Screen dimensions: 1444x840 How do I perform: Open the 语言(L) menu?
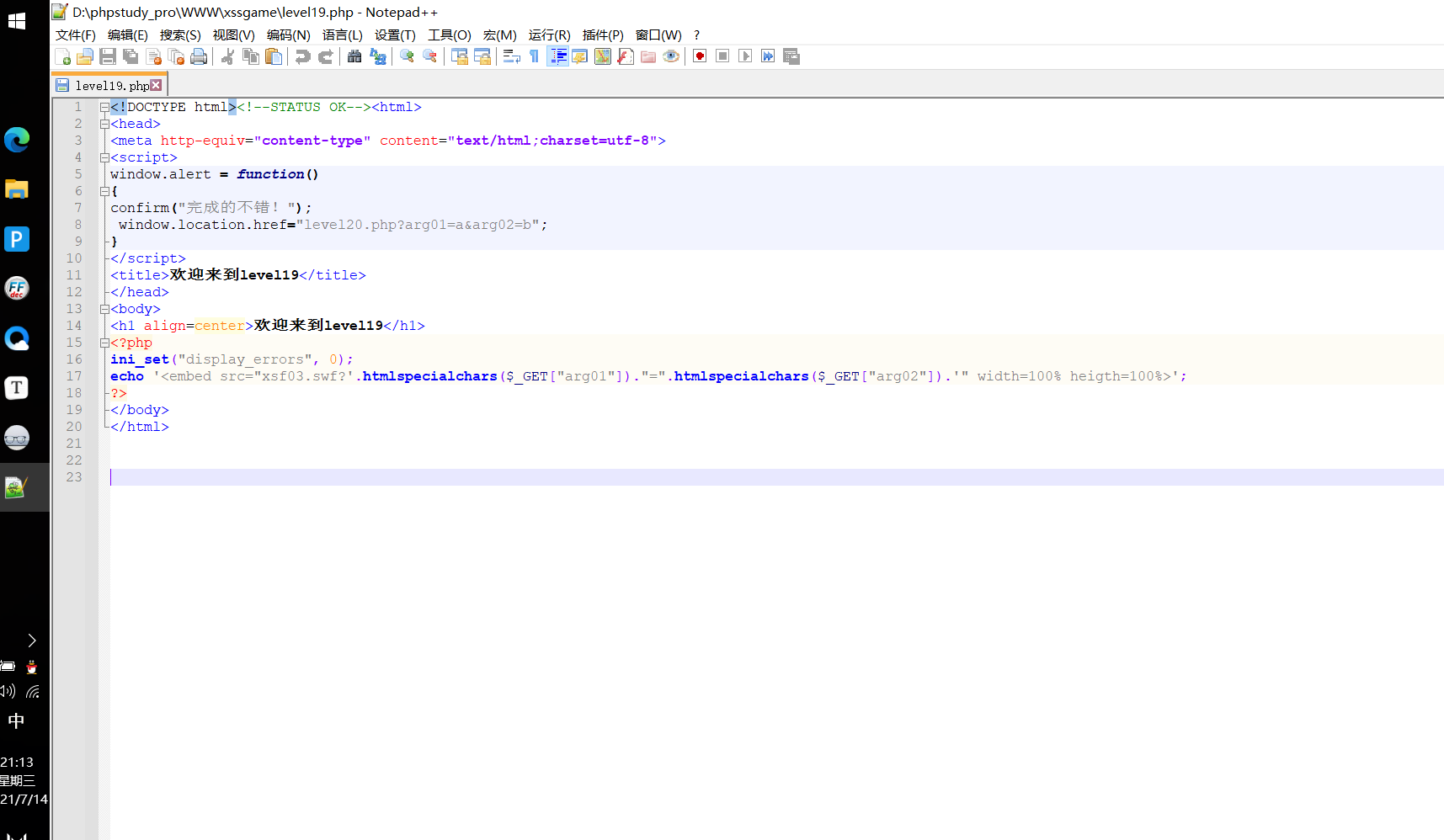pos(342,35)
